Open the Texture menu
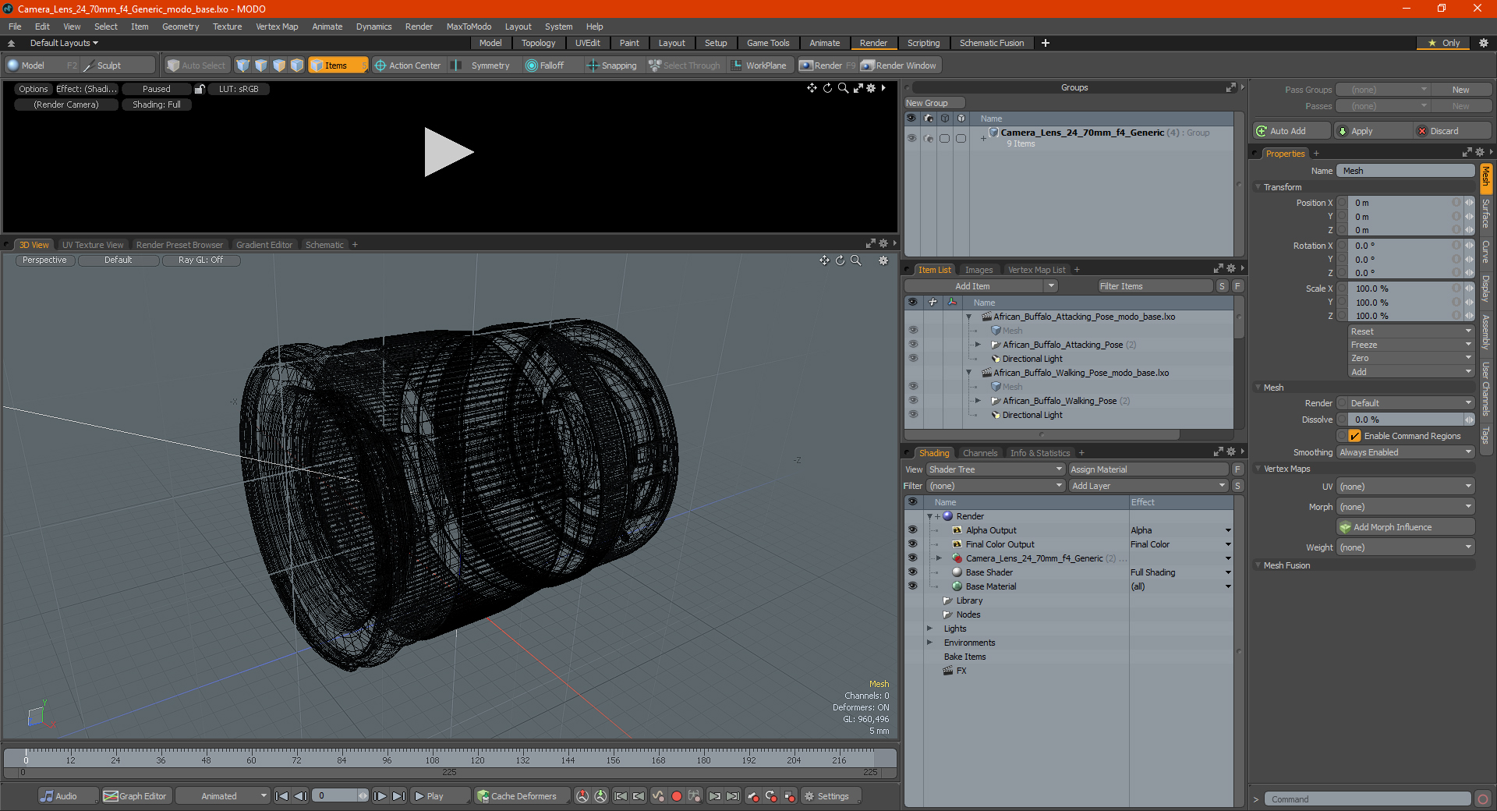Image resolution: width=1497 pixels, height=811 pixels. [x=227, y=27]
